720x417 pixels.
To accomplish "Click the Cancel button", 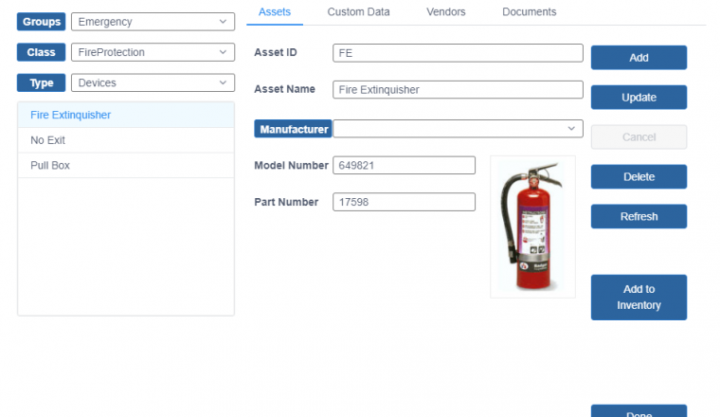I will pyautogui.click(x=639, y=136).
